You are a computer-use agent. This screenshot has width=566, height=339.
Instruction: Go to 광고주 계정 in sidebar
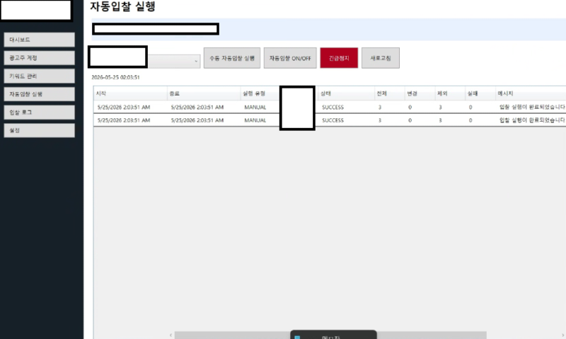point(40,58)
